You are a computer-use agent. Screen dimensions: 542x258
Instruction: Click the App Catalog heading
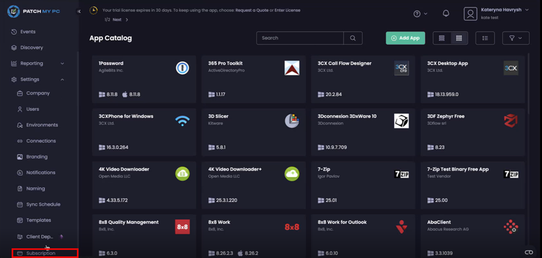[111, 38]
